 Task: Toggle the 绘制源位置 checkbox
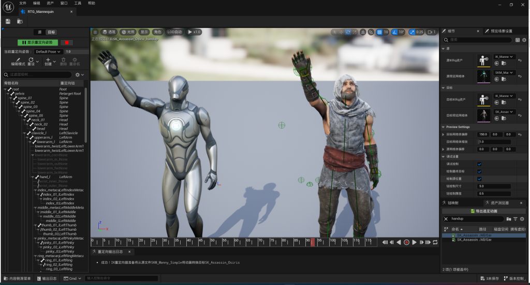coord(479,179)
